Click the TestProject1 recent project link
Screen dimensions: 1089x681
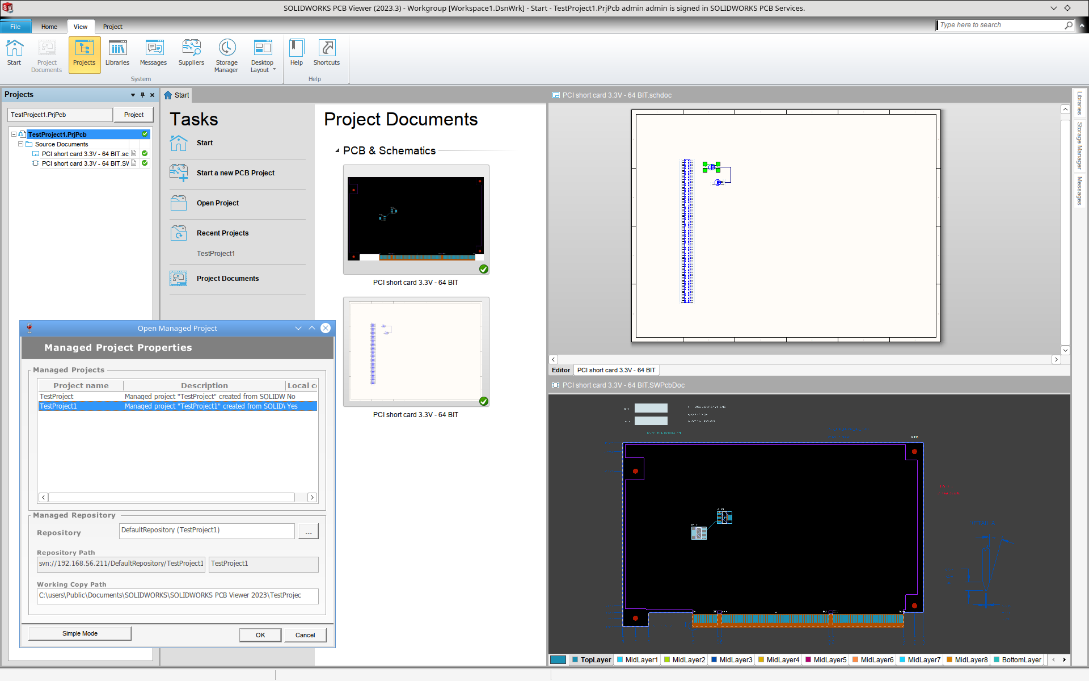click(x=216, y=254)
